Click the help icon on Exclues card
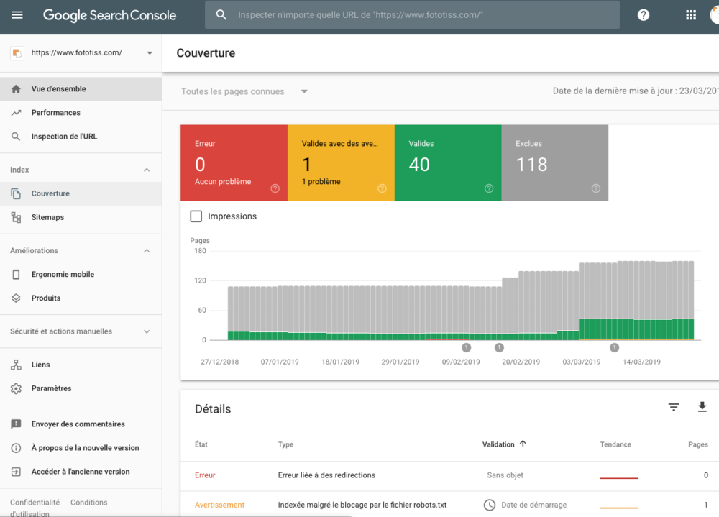 [596, 188]
